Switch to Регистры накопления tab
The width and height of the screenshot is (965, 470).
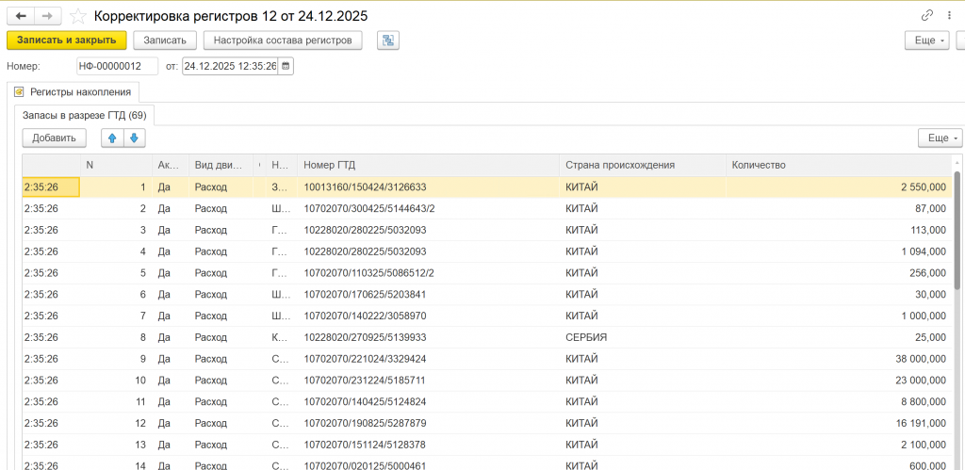74,92
